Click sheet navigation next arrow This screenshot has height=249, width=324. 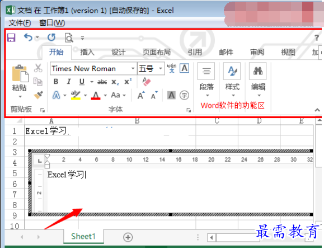tap(39, 237)
